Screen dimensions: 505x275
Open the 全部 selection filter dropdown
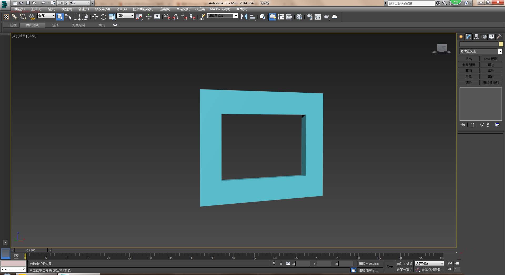(x=53, y=16)
